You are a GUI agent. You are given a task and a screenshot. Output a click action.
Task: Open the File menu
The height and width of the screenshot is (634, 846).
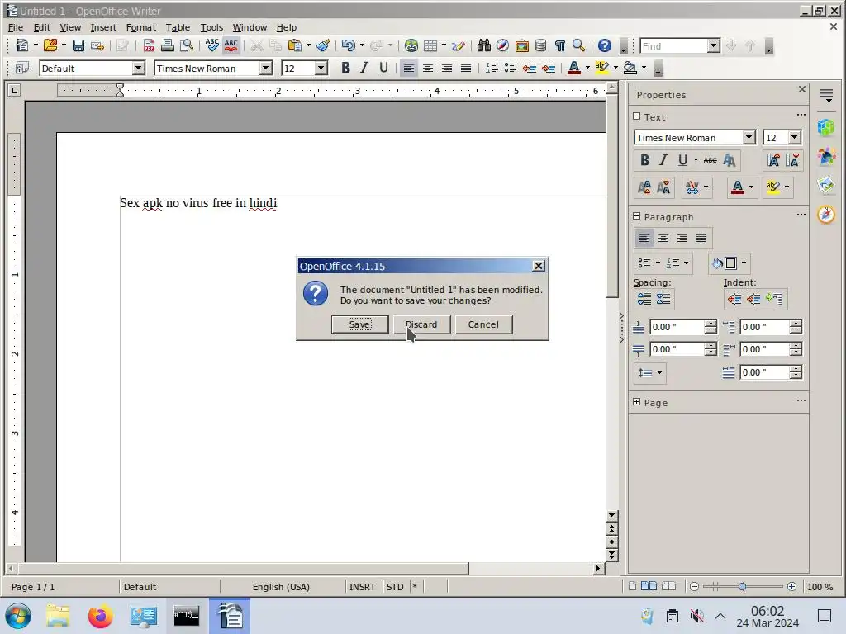15,27
